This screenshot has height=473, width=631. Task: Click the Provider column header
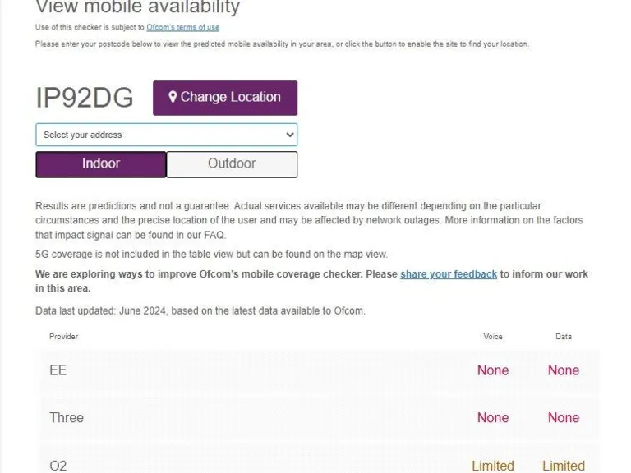click(63, 337)
